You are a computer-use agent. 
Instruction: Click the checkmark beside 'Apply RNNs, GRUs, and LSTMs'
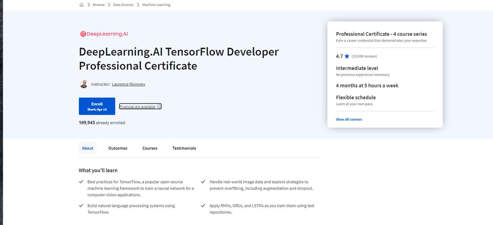point(203,206)
